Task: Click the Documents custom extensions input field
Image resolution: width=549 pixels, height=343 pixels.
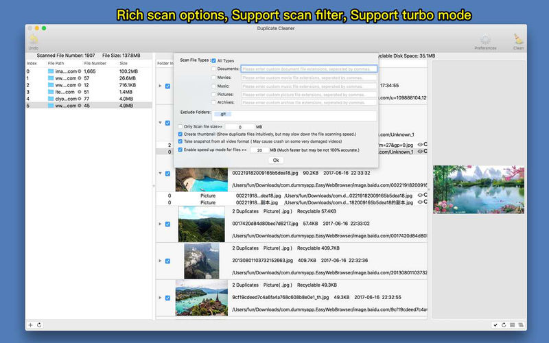Action: click(309, 69)
